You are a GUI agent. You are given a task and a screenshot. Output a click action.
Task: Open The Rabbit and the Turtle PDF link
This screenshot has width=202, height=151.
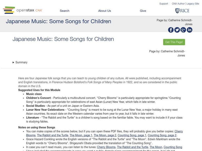(x=53, y=135)
